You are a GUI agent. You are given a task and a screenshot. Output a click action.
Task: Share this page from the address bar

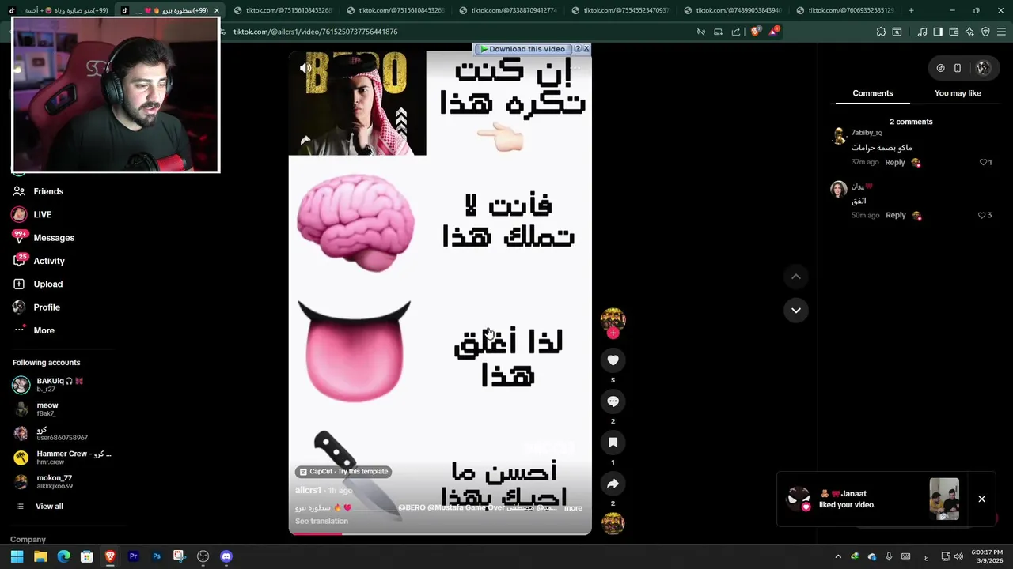[736, 32]
